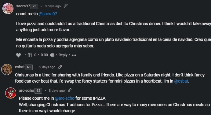Follow the @sacra97 mention link
This screenshot has height=115, width=211.
pyautogui.click(x=48, y=14)
